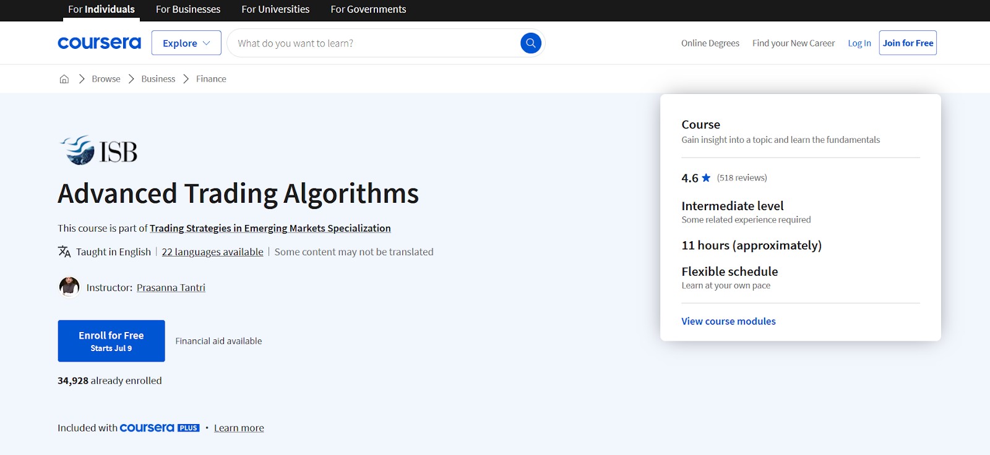Click the blue search magnifier button
This screenshot has height=455, width=990.
tap(531, 43)
